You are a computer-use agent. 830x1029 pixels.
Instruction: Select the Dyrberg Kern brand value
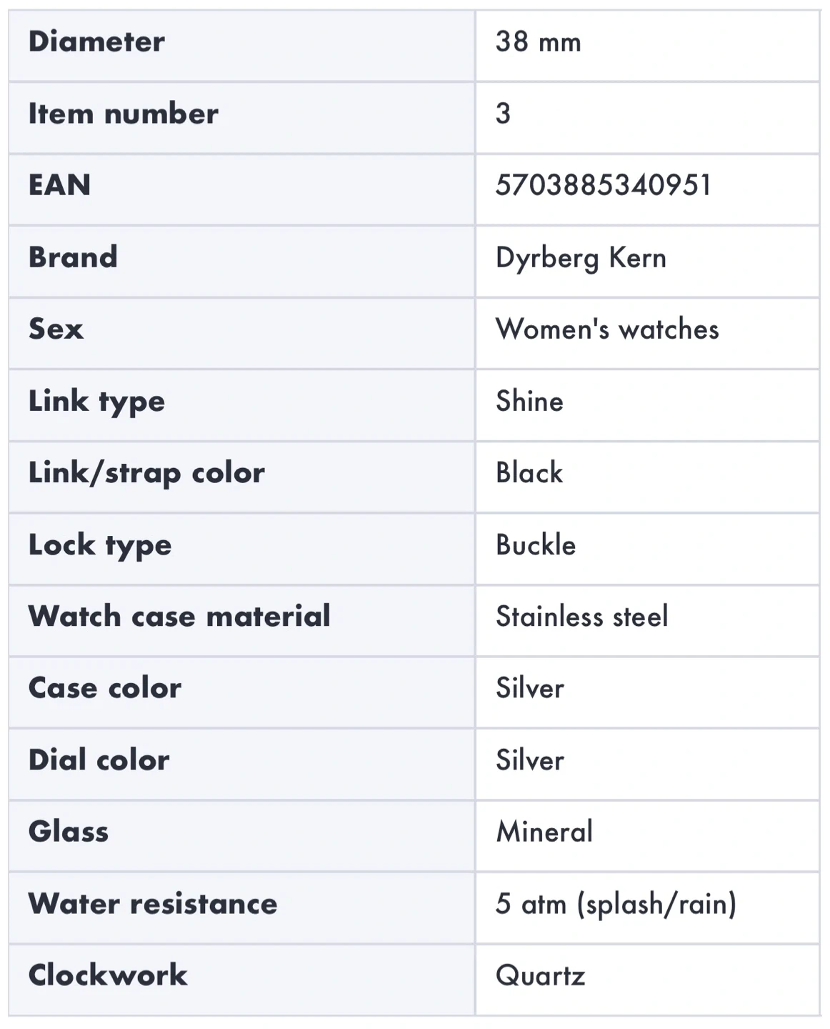pos(581,258)
